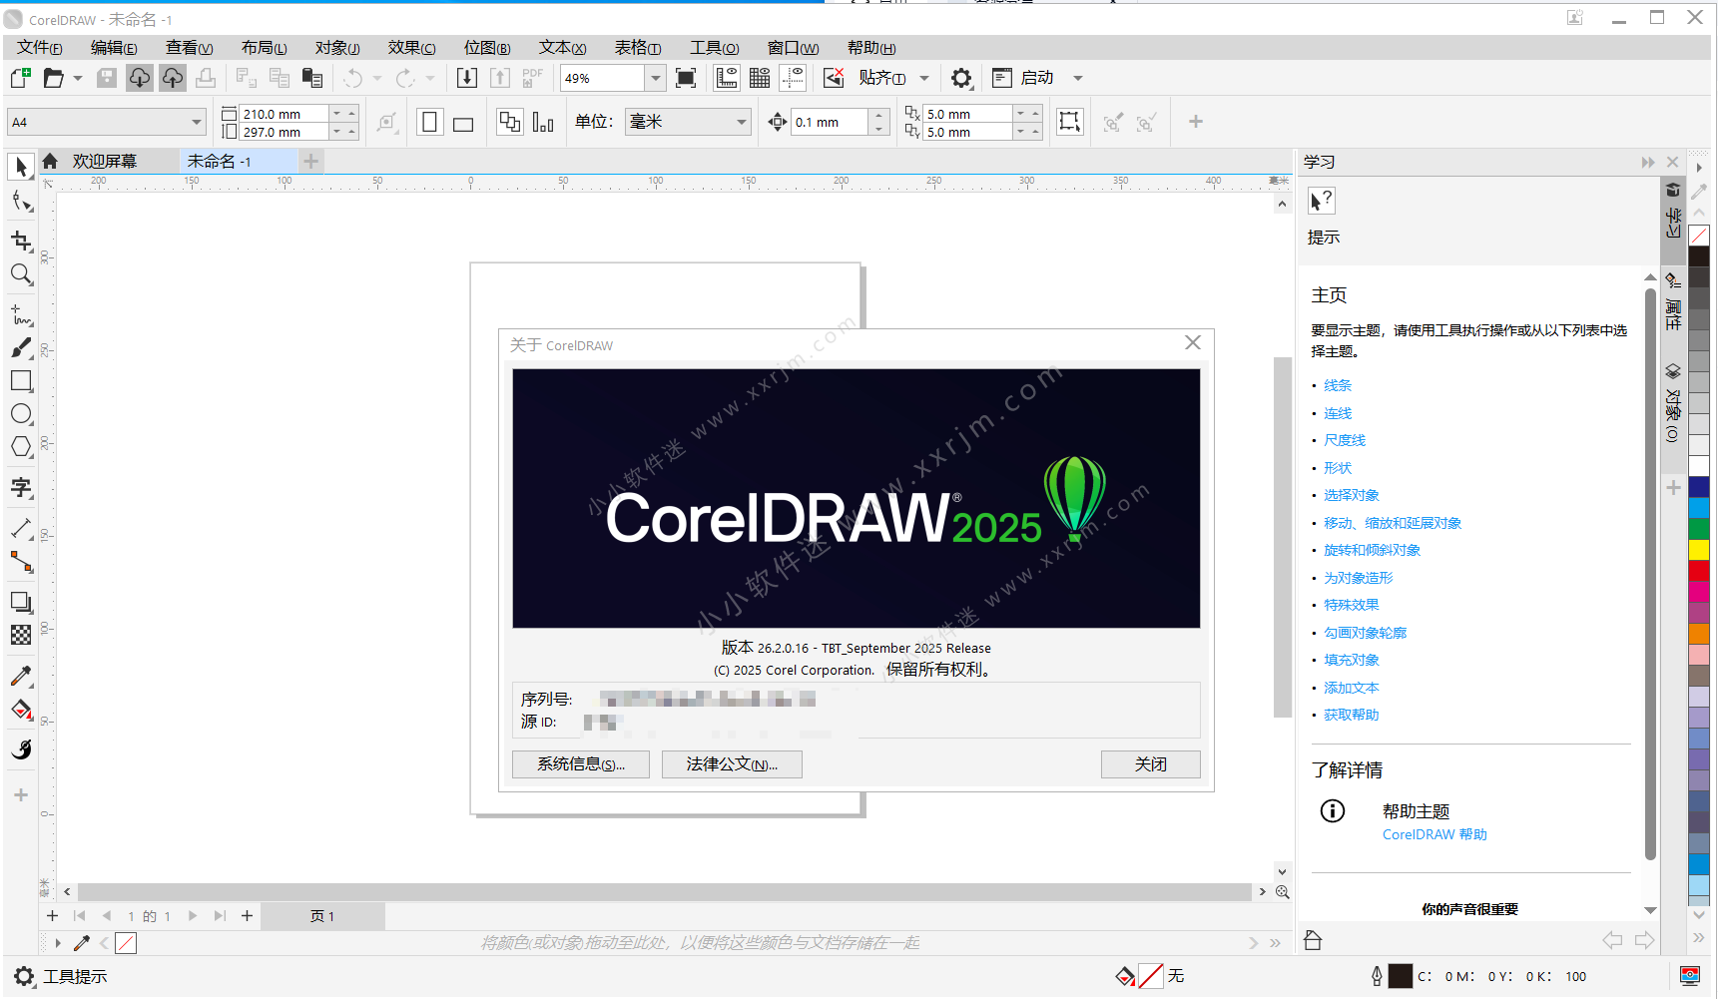Select the Zoom tool in toolbox
The image size is (1718, 999).
pyautogui.click(x=21, y=274)
